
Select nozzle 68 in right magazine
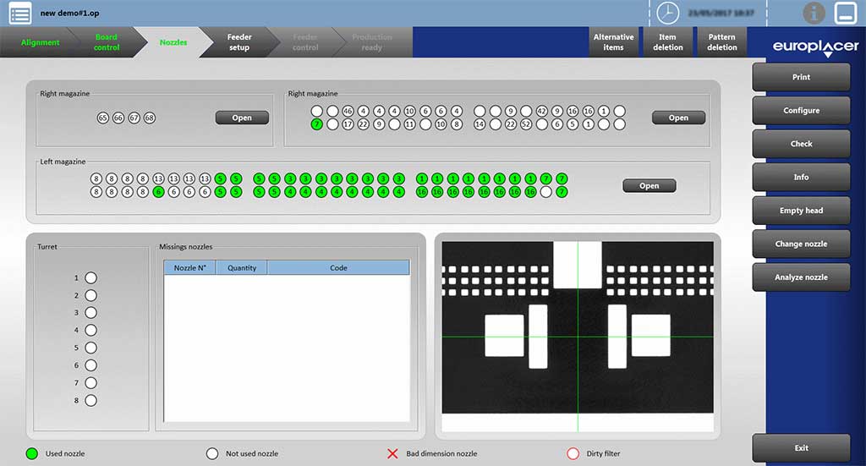(150, 118)
